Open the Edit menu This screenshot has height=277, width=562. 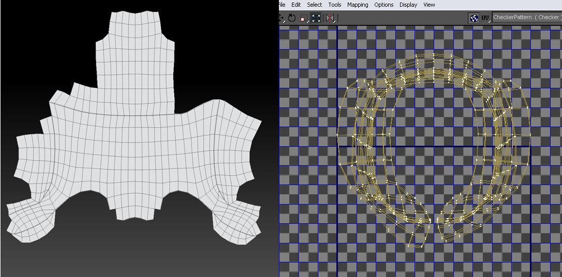point(296,5)
